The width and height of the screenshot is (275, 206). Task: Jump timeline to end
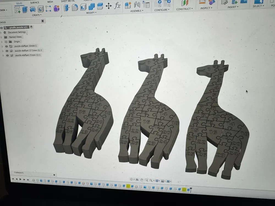(28, 180)
